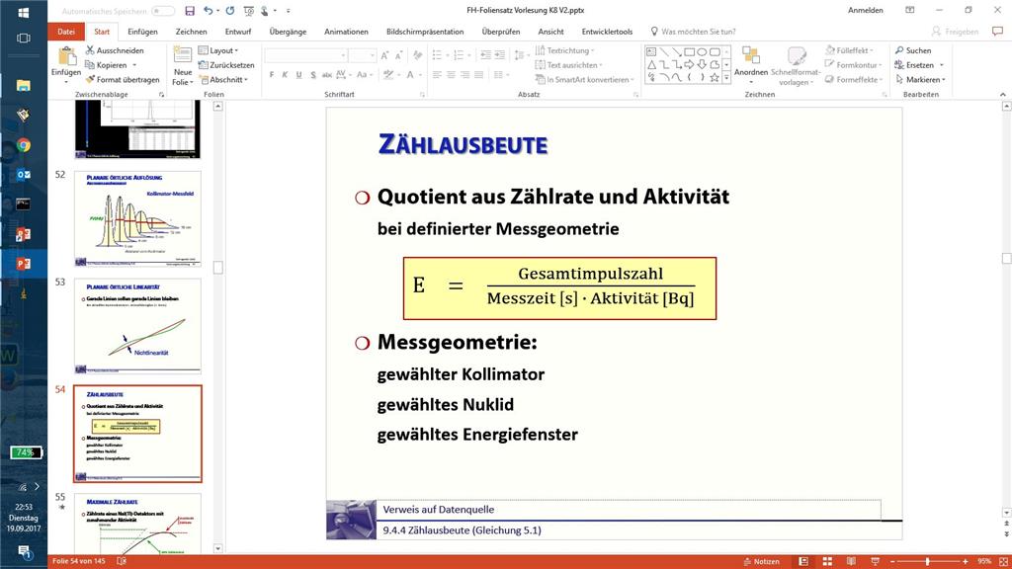Click zoom in plus button
This screenshot has width=1012, height=569.
[966, 561]
